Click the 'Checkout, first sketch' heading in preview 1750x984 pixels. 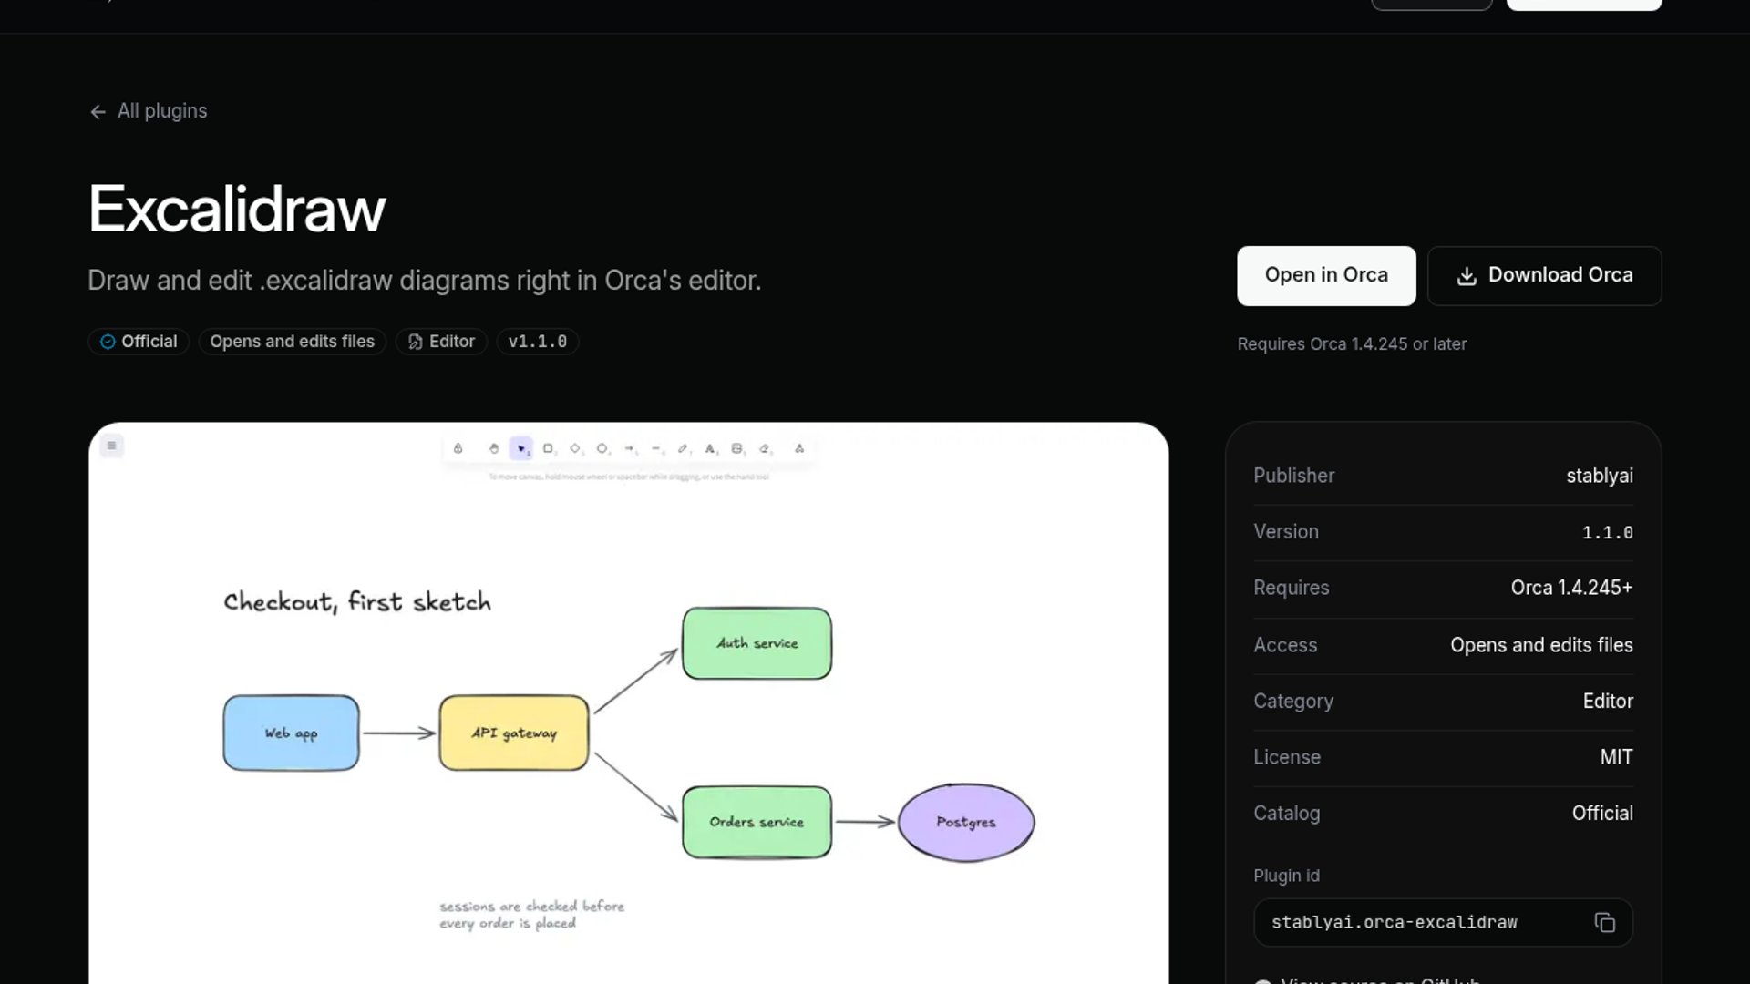point(357,602)
